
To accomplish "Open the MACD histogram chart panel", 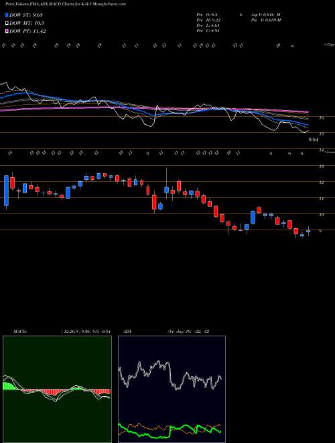I will [57, 389].
